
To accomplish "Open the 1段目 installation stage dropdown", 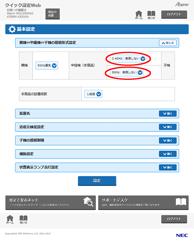I will click(x=93, y=94).
